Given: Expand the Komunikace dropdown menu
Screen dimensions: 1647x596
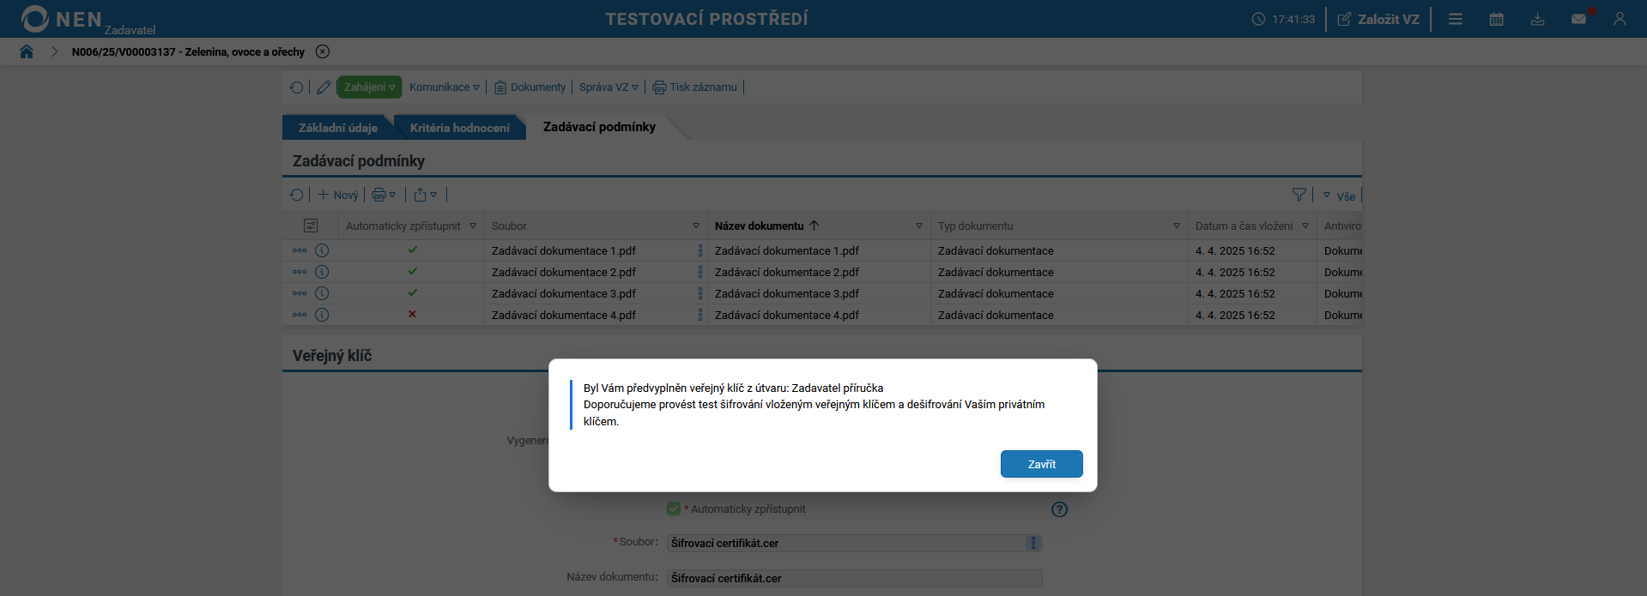Looking at the screenshot, I should point(445,87).
